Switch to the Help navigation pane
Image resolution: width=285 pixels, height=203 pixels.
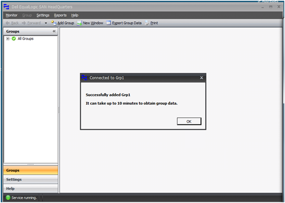coord(31,188)
